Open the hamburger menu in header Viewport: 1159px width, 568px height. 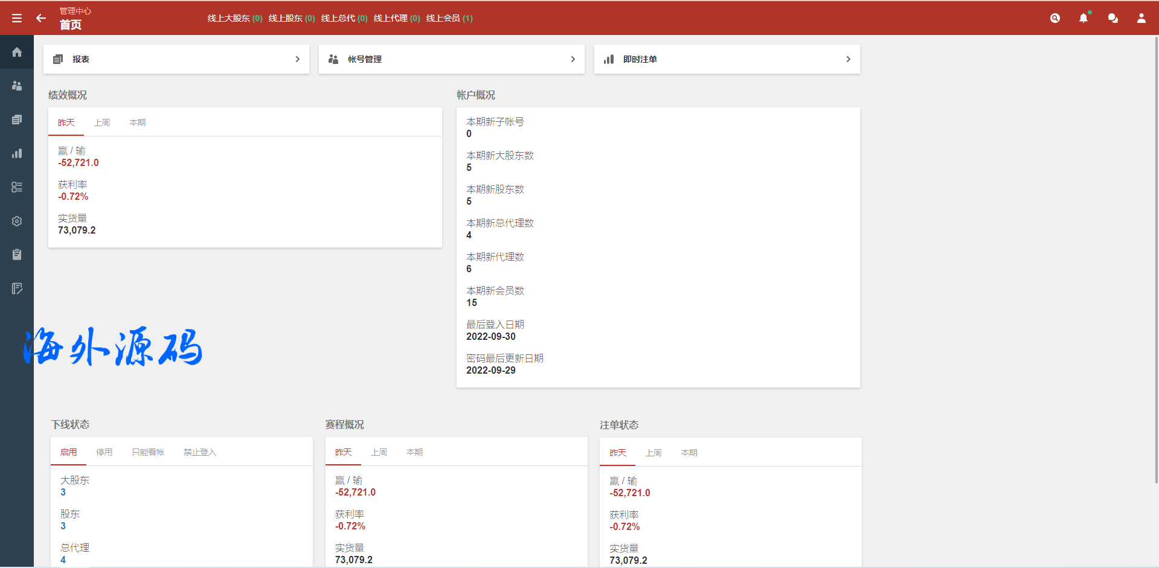[x=17, y=18]
